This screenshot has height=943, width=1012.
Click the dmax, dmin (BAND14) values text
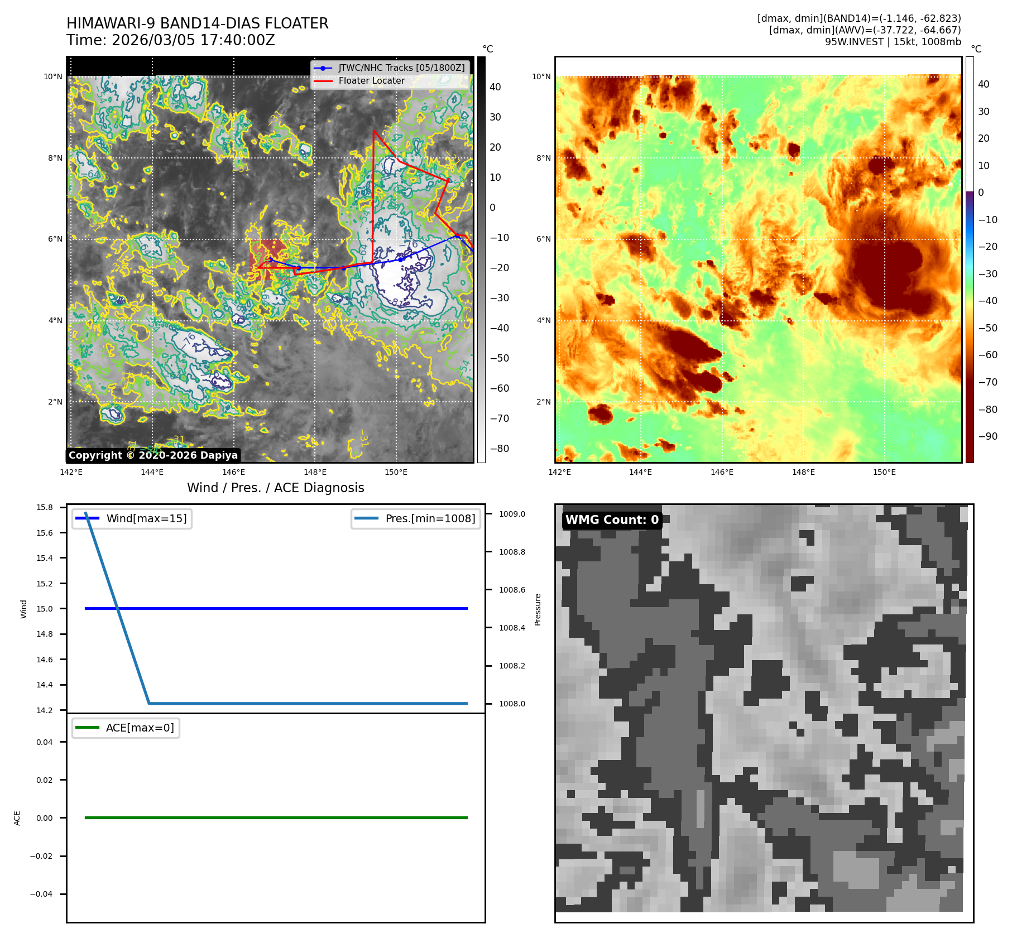coord(858,18)
